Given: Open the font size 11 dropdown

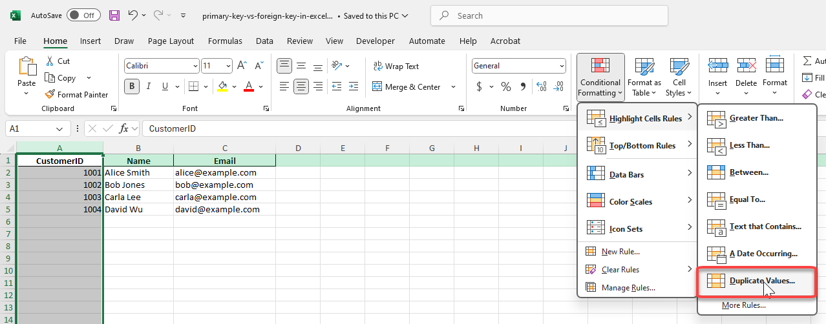Looking at the screenshot, I should [x=228, y=66].
